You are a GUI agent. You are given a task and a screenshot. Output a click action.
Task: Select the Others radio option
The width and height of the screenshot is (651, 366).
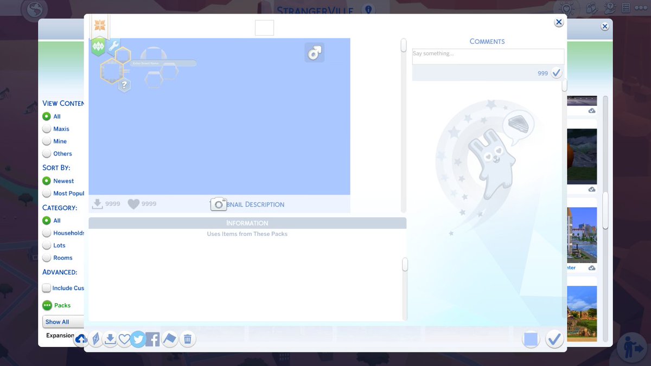[x=47, y=153]
